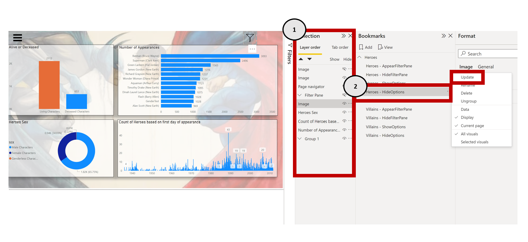The width and height of the screenshot is (528, 242).
Task: Choose Delete from the bookmark context menu
Action: click(467, 93)
